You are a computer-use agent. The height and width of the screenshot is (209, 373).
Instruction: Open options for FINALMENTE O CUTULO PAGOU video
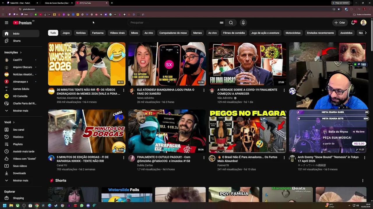204,158
